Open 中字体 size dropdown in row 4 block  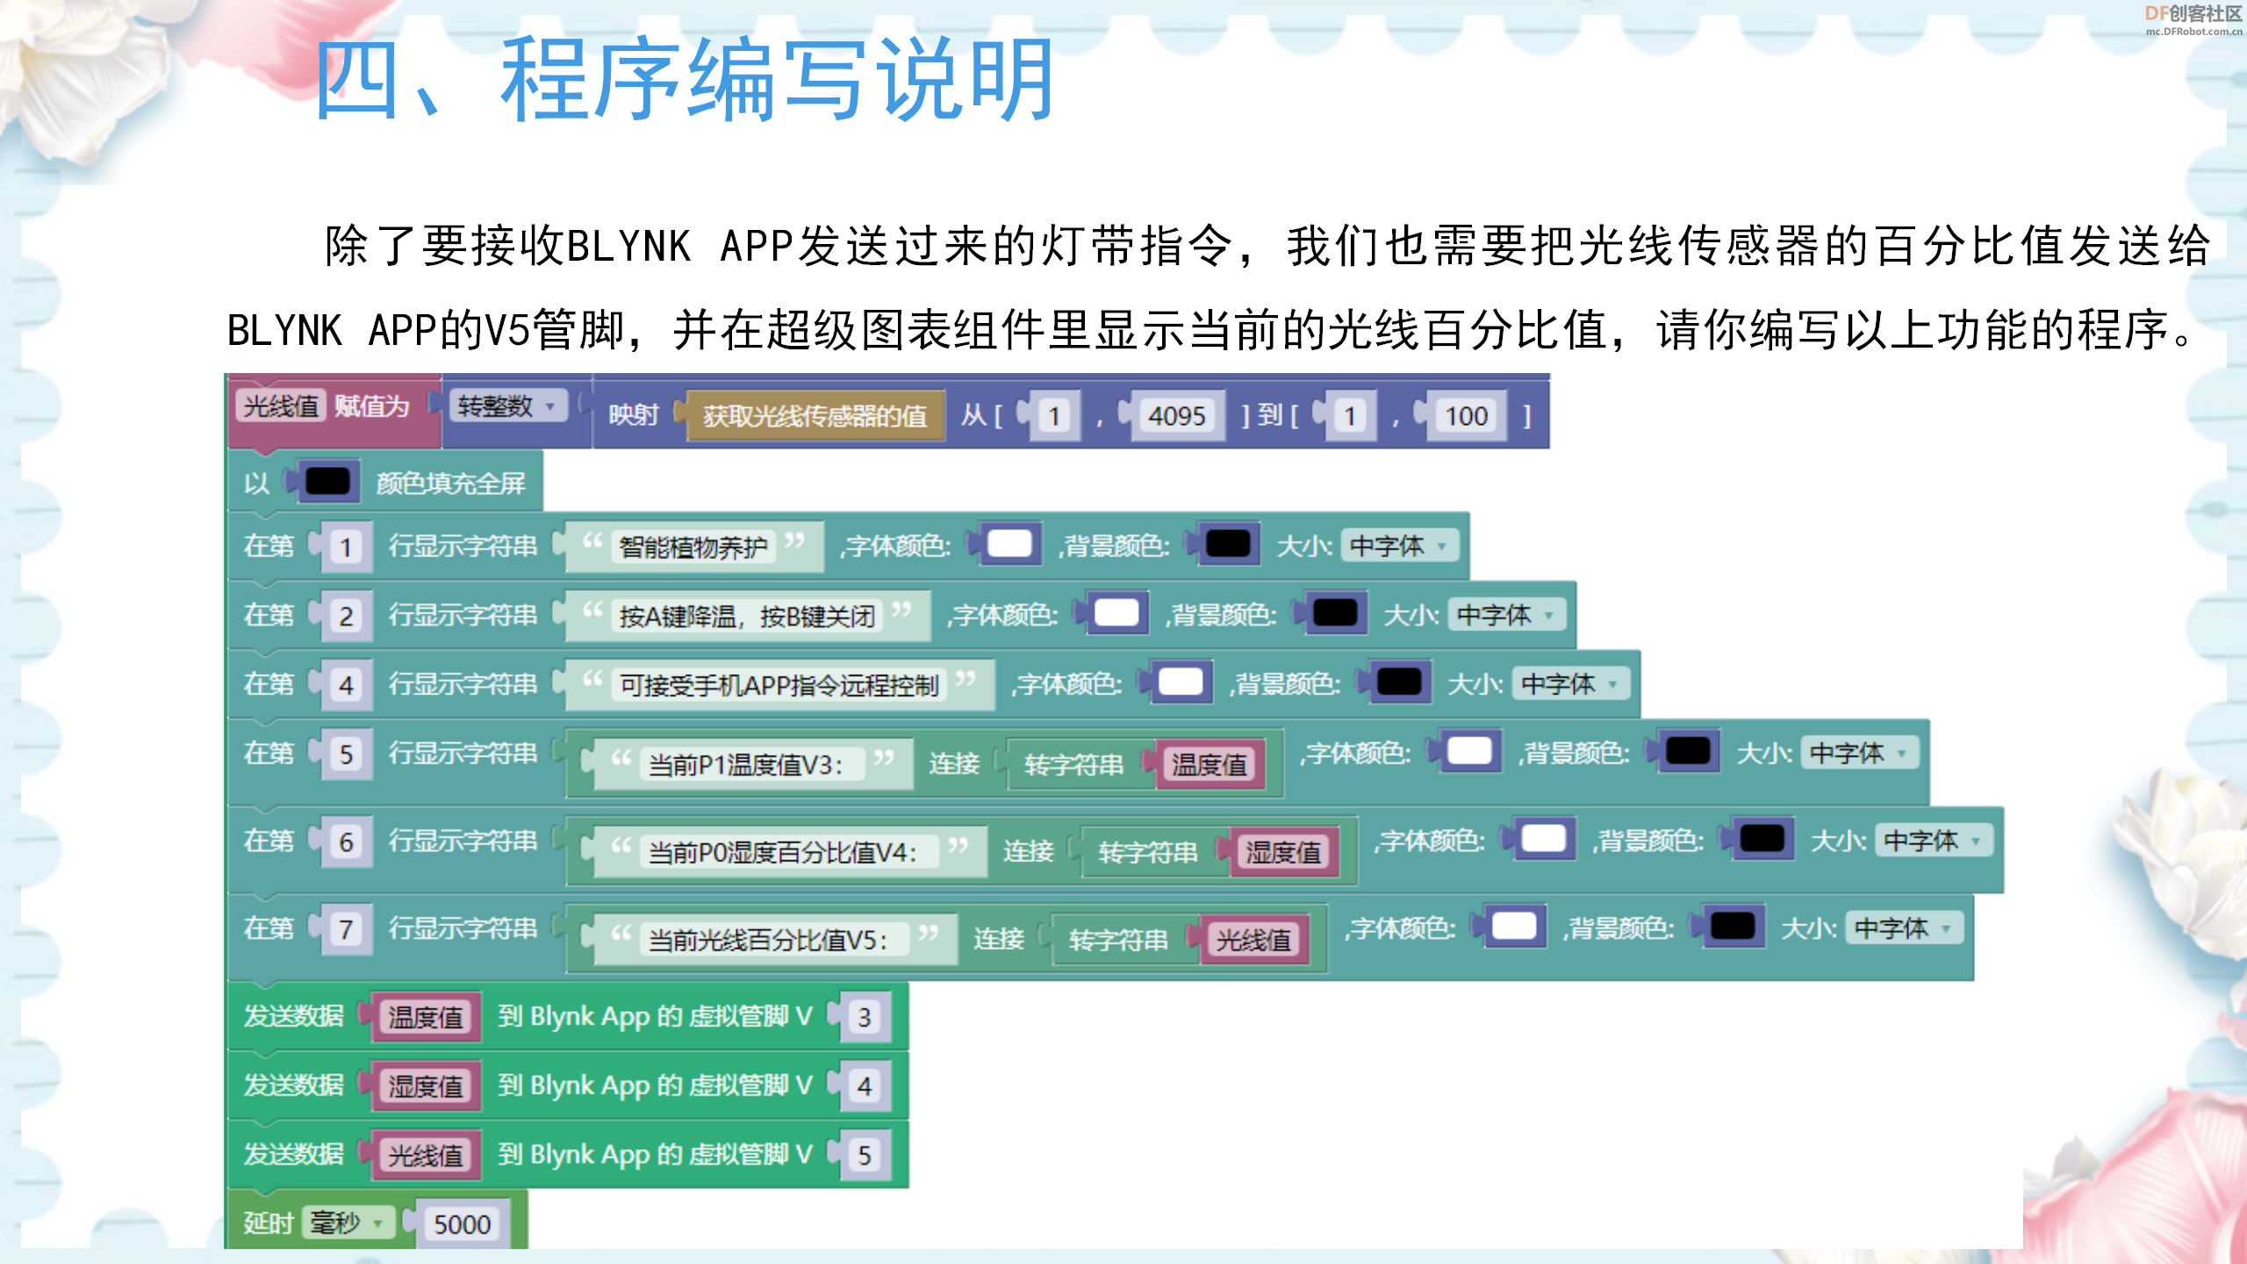tap(1570, 684)
